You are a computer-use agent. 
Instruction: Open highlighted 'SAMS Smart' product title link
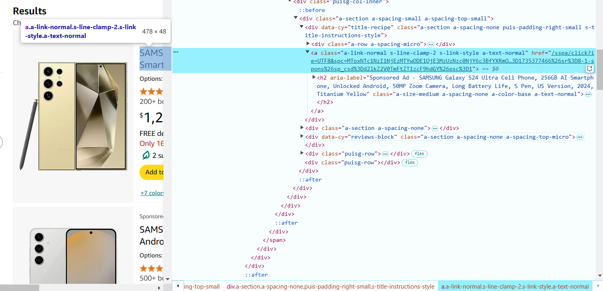pyautogui.click(x=151, y=59)
